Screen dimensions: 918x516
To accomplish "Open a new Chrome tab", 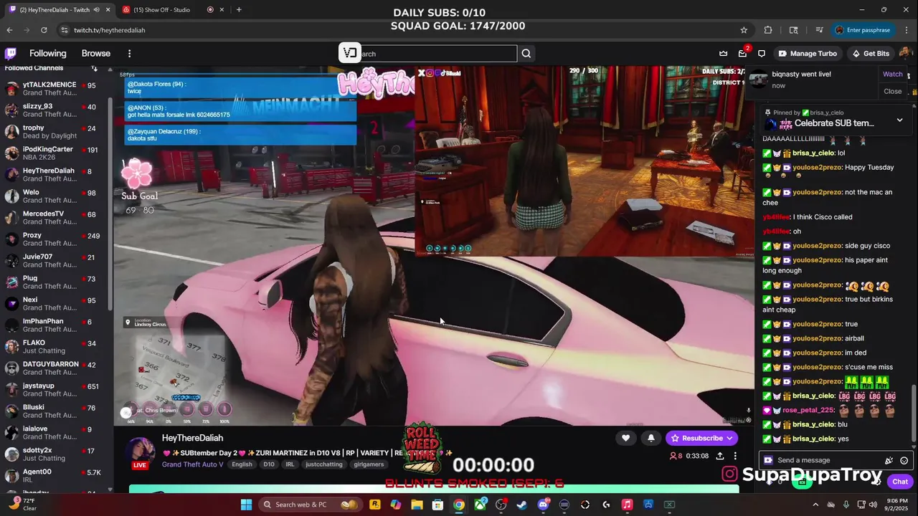I will coord(239,9).
